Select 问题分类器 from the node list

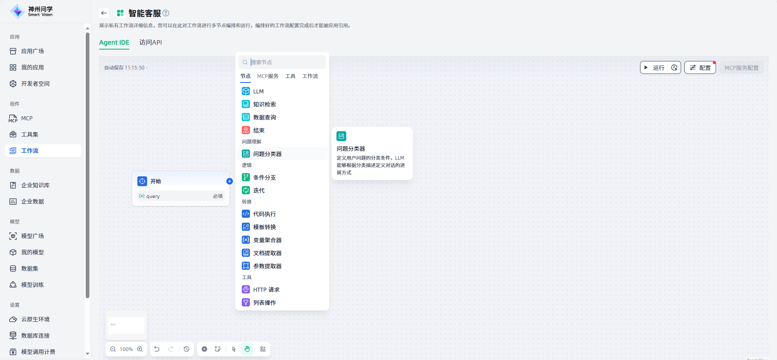coord(267,154)
